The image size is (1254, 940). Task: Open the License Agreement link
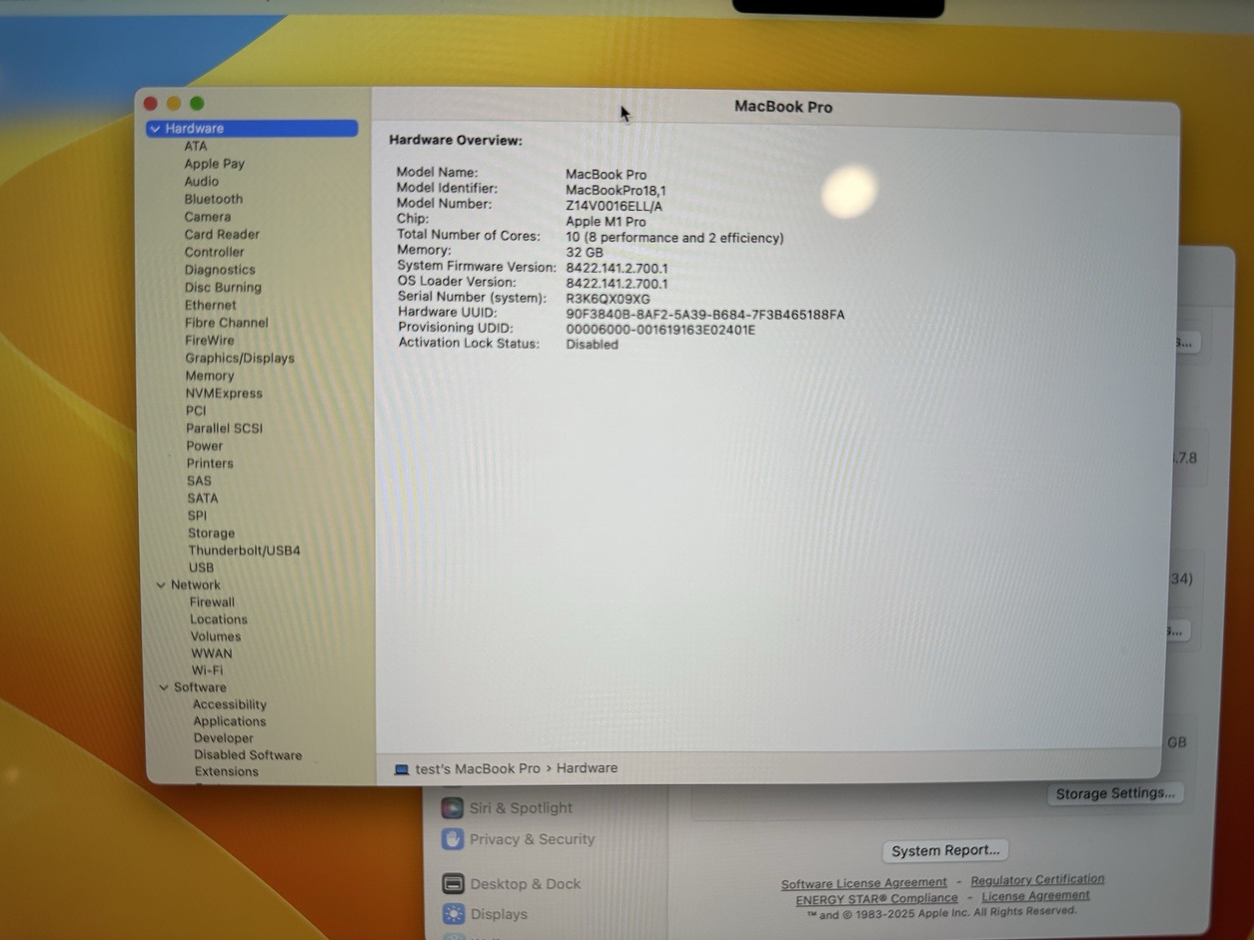[x=1035, y=896]
